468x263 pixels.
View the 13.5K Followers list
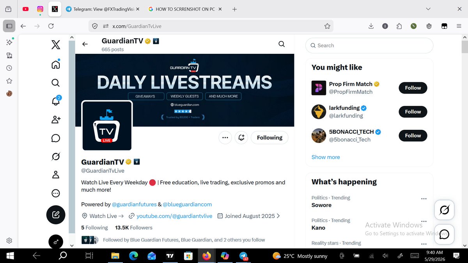tap(134, 228)
